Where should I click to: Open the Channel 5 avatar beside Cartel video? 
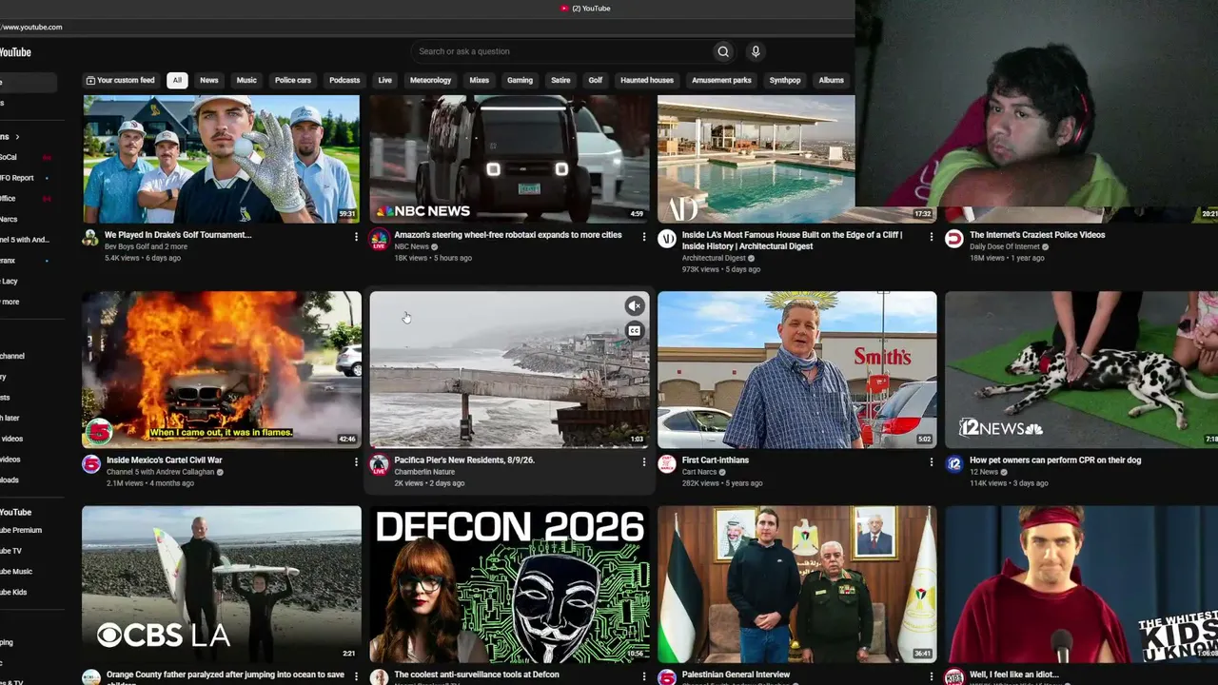point(90,463)
